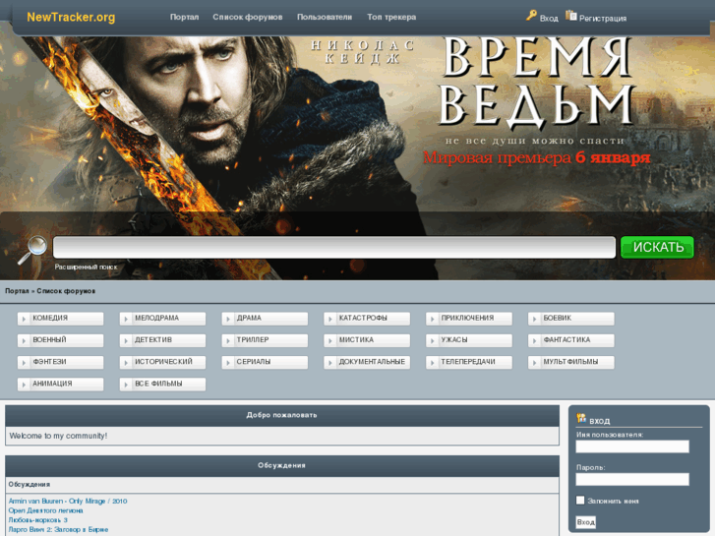Select the МУЛЬТФИЛЬМЫ genre button
The height and width of the screenshot is (536, 715).
tap(571, 362)
